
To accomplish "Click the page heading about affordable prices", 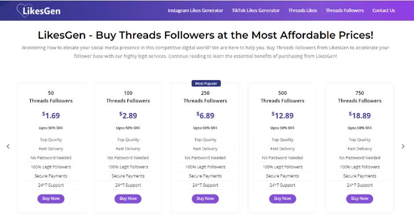I will [205, 35].
